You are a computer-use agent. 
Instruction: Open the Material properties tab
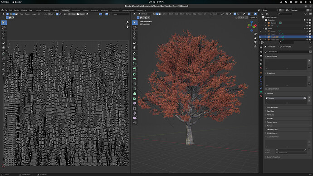coord(261,96)
